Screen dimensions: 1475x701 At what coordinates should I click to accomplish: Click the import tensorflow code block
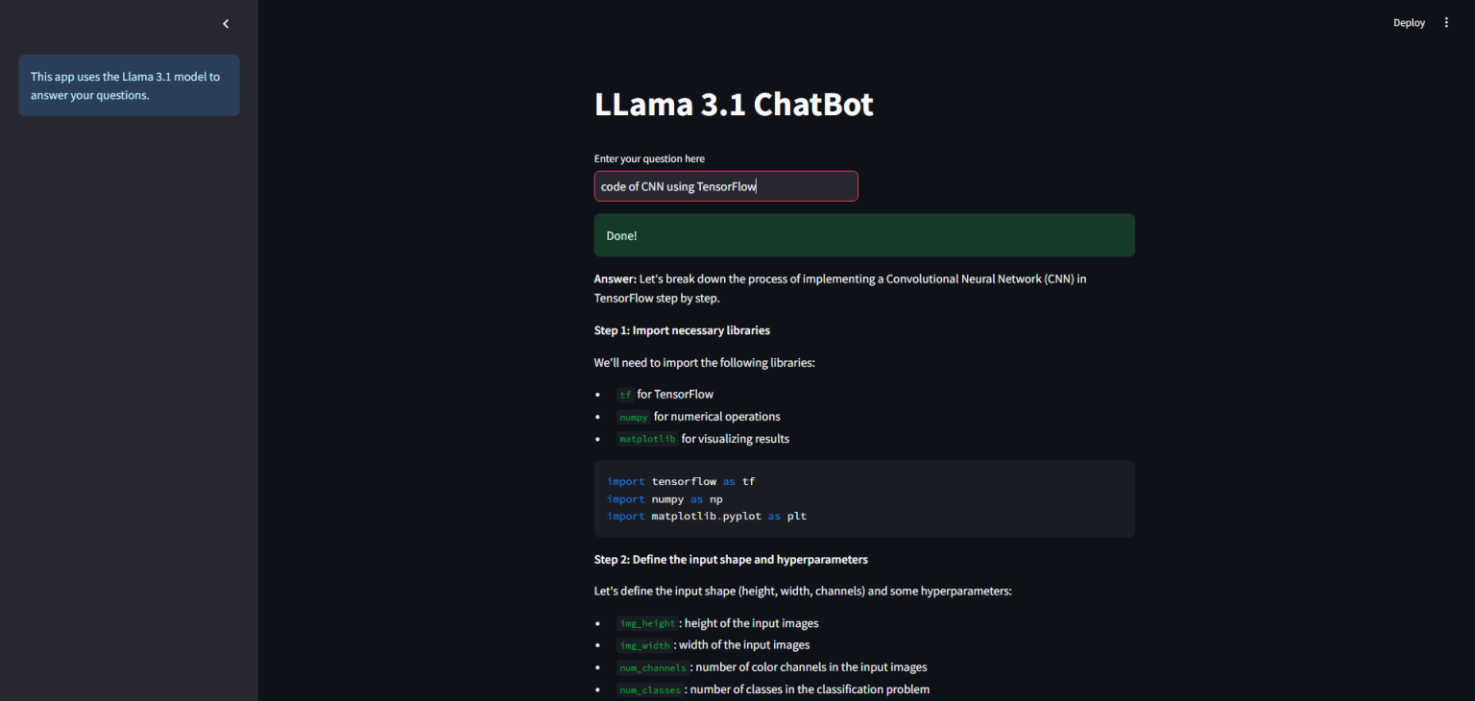click(x=864, y=498)
